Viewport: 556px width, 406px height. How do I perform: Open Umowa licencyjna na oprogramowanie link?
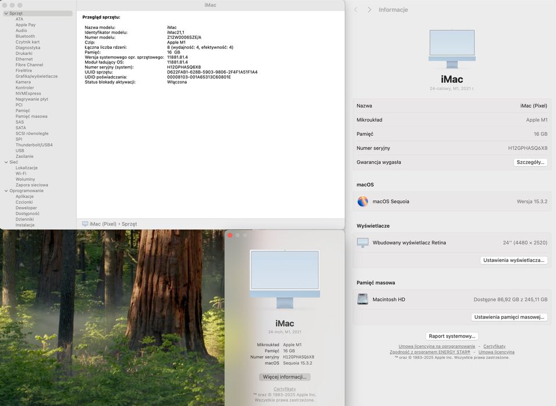pos(437,347)
